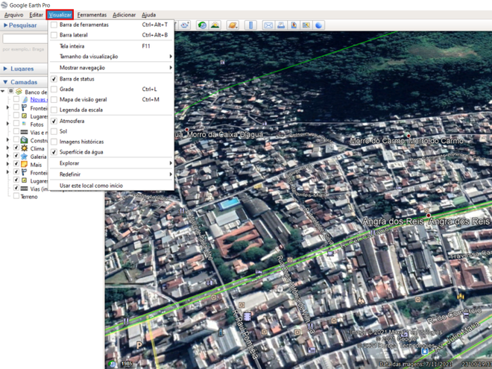Screen dimensions: 492x369
Task: Open the planets switcher Saturn icon
Action: click(x=233, y=25)
